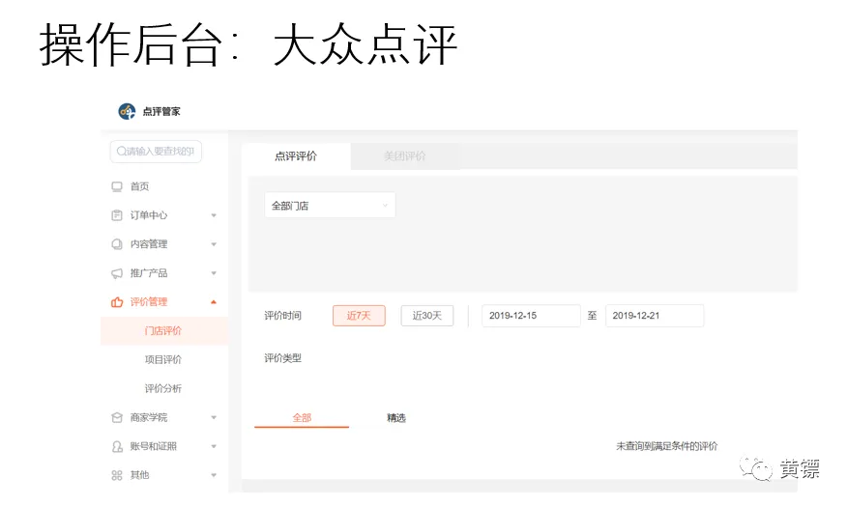This screenshot has width=847, height=506.
Task: Open 项目评价 submenu item
Action: (x=164, y=360)
